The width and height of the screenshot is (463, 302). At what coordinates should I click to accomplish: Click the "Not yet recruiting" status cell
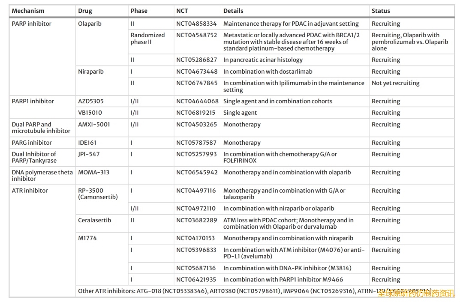click(x=395, y=83)
